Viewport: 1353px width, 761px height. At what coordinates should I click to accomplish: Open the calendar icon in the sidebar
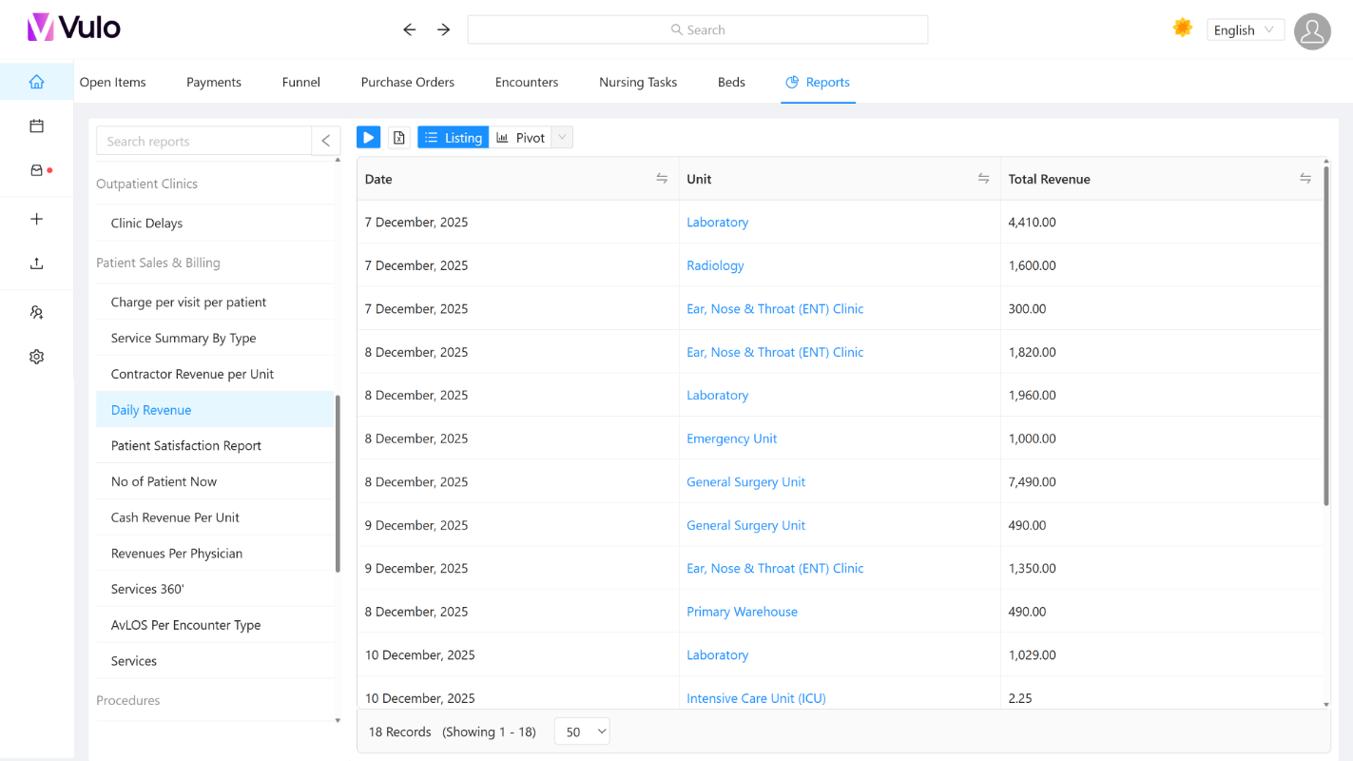click(36, 125)
